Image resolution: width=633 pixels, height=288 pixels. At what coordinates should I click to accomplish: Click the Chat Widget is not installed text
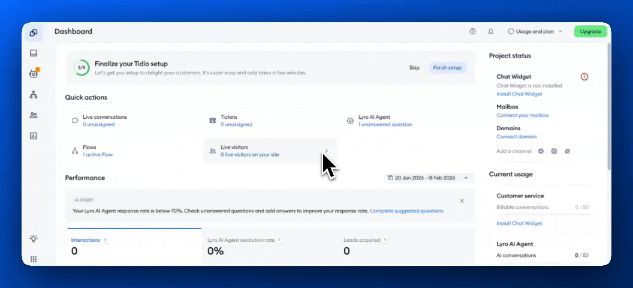coord(529,86)
